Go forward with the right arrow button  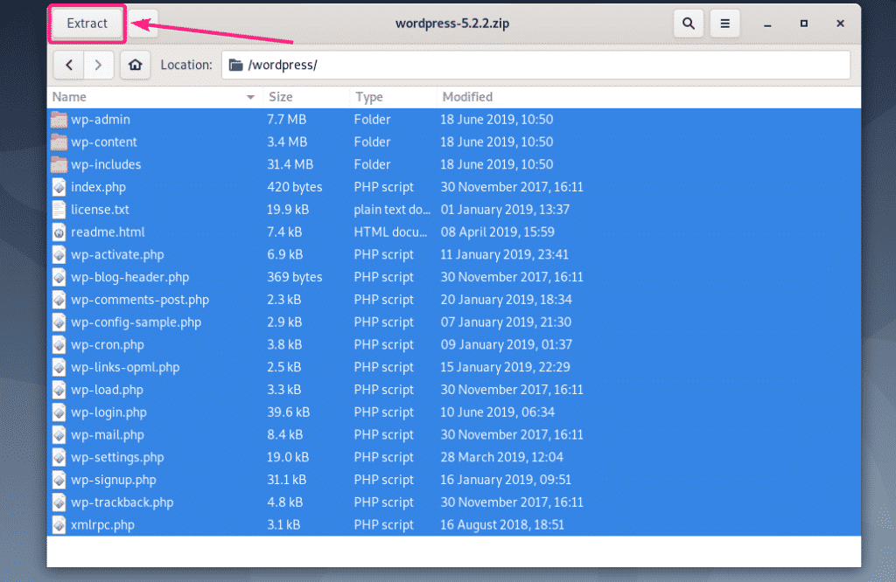coord(99,65)
